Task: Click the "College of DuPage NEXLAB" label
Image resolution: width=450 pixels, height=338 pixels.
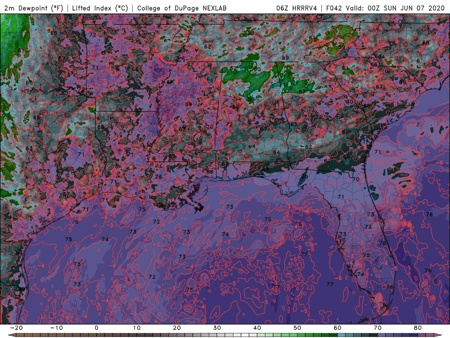Action: click(182, 8)
